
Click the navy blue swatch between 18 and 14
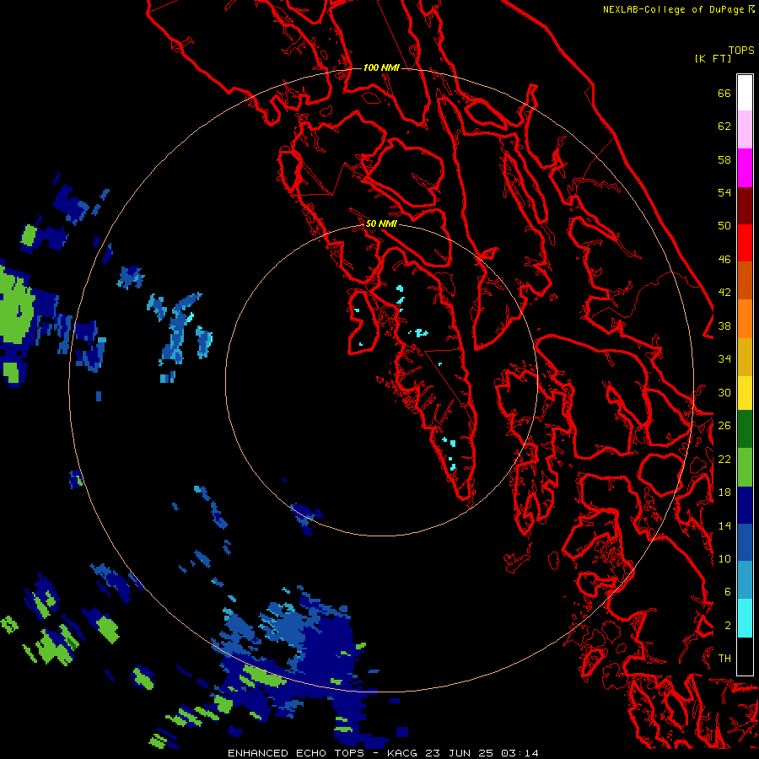click(745, 505)
